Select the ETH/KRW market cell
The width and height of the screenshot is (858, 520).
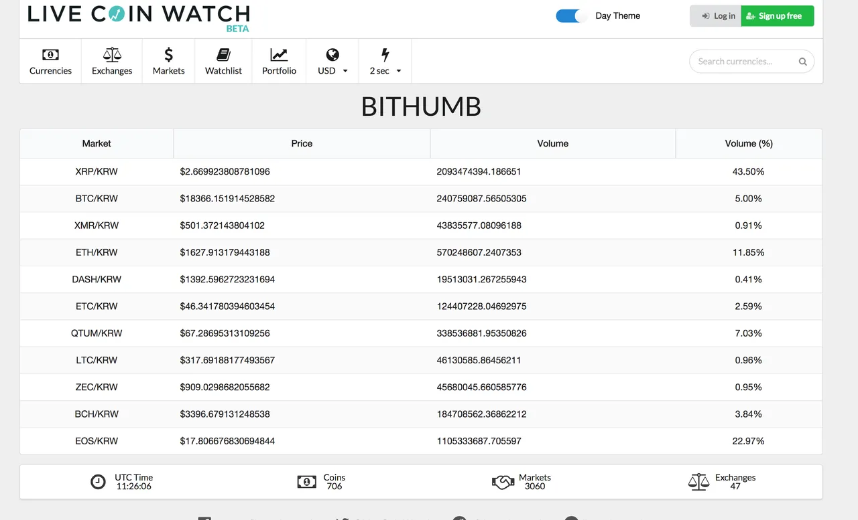tap(97, 252)
